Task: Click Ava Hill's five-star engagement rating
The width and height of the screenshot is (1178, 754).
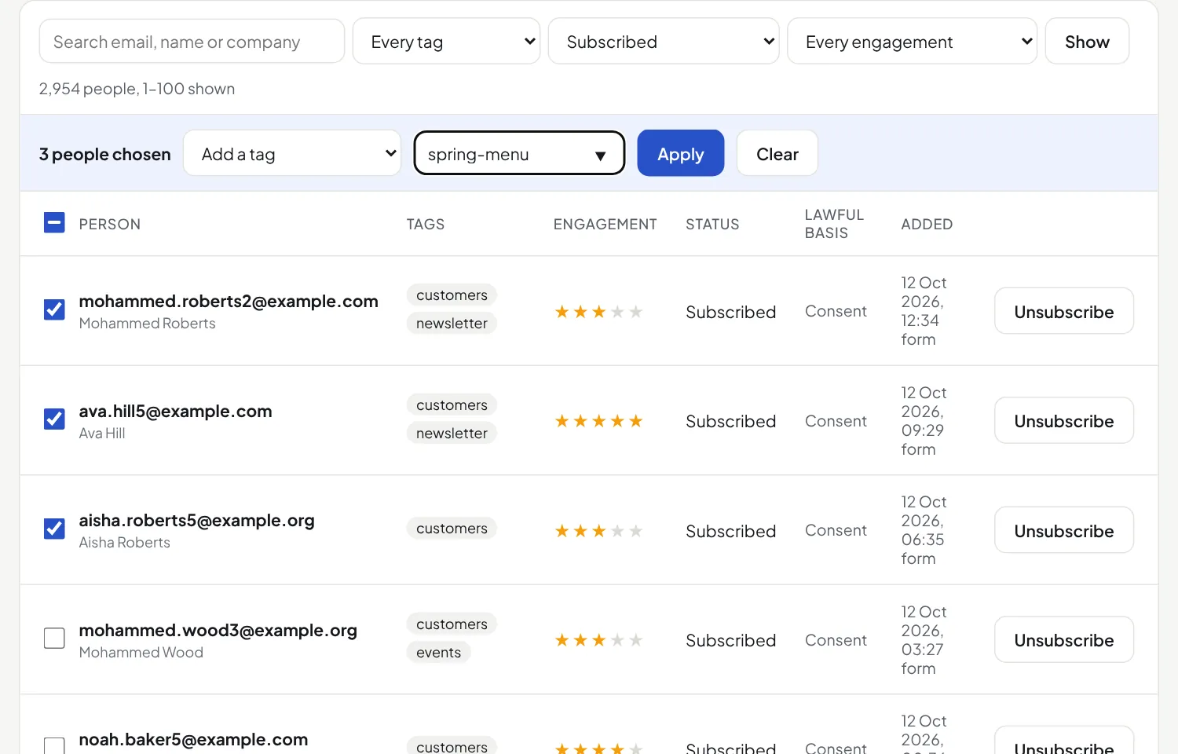Action: tap(598, 421)
